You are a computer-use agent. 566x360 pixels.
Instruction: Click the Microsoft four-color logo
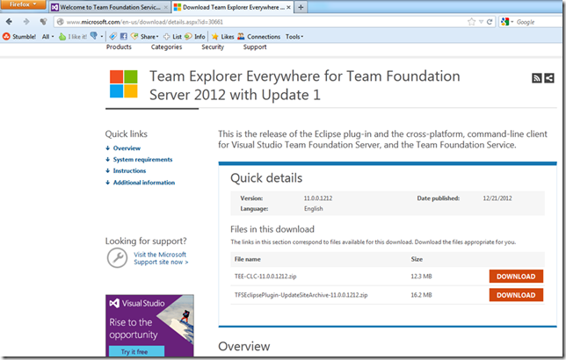tap(123, 83)
